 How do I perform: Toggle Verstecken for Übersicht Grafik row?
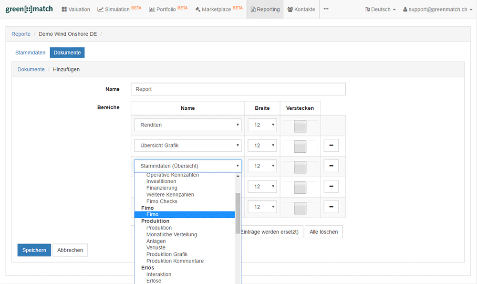[x=300, y=147]
